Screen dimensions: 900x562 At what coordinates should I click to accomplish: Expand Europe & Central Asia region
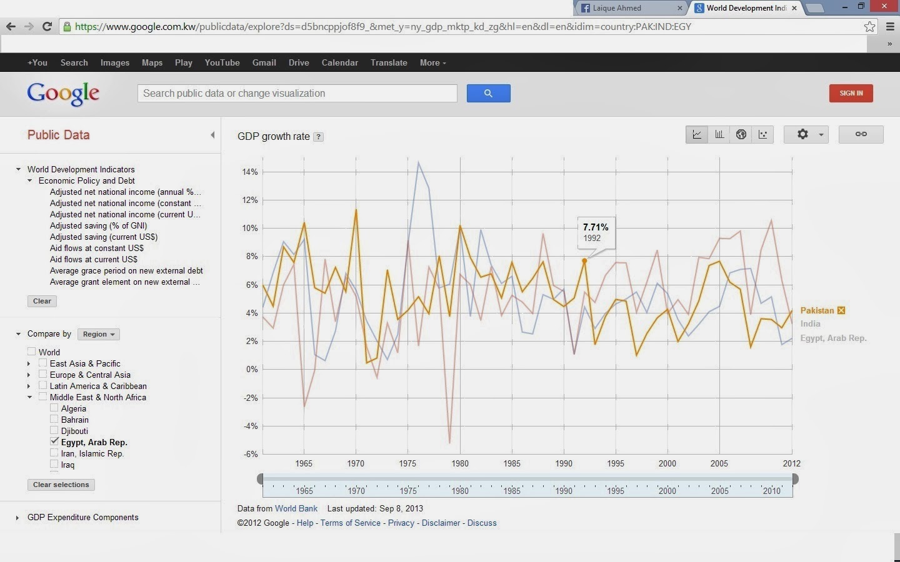[x=29, y=375]
